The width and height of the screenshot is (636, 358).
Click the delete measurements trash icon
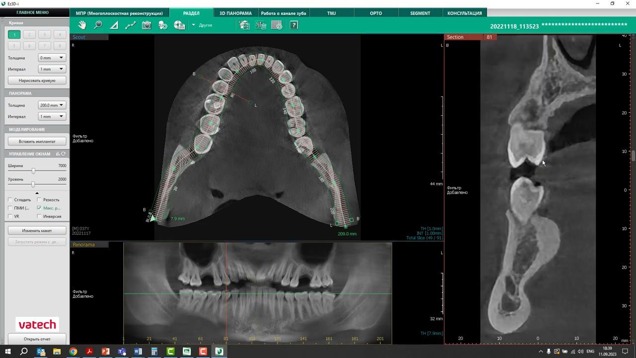tap(260, 25)
